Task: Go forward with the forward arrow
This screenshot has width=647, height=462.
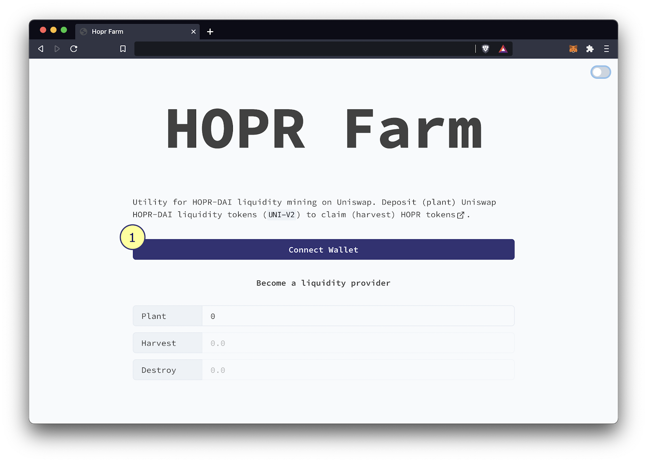Action: pos(57,49)
